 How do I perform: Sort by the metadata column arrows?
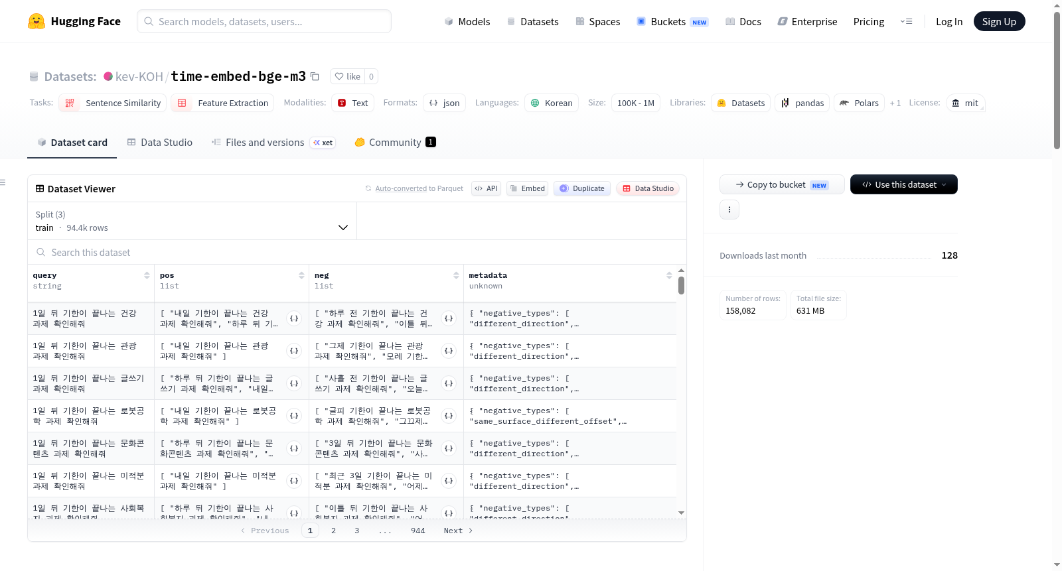click(669, 275)
